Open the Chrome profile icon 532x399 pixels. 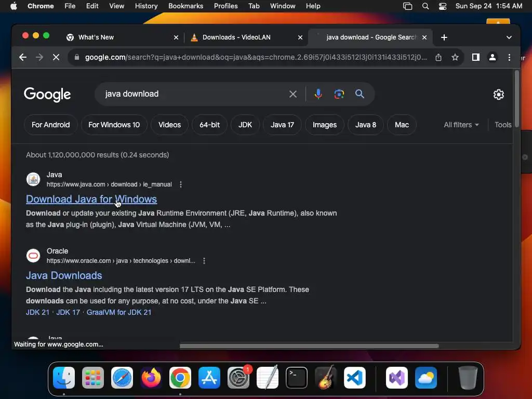(x=493, y=57)
